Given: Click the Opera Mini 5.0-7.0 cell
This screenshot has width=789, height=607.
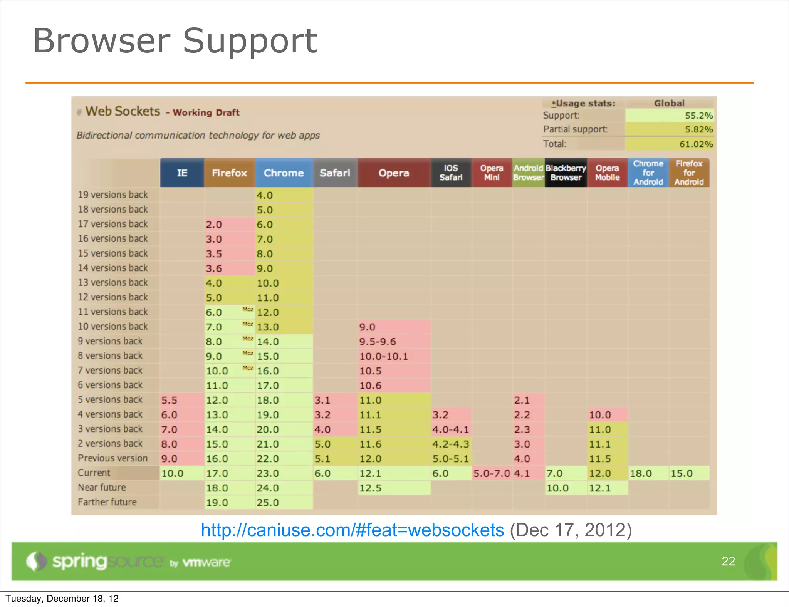Looking at the screenshot, I should 492,473.
